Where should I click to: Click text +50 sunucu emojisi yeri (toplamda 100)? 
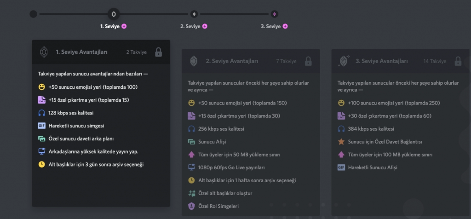coord(93,87)
